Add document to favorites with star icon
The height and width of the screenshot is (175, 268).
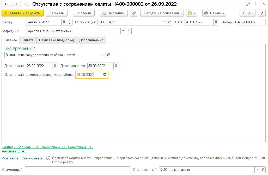27,4
